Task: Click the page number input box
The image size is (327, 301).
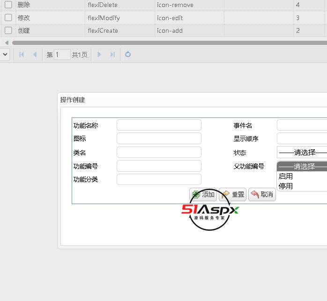Action: [x=62, y=55]
